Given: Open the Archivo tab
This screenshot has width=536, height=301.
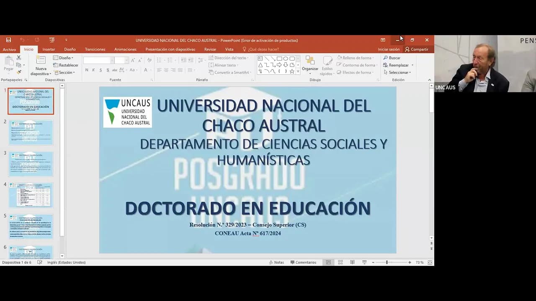Looking at the screenshot, I should coord(9,49).
